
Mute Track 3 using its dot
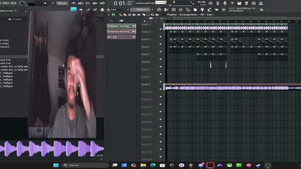(161, 44)
